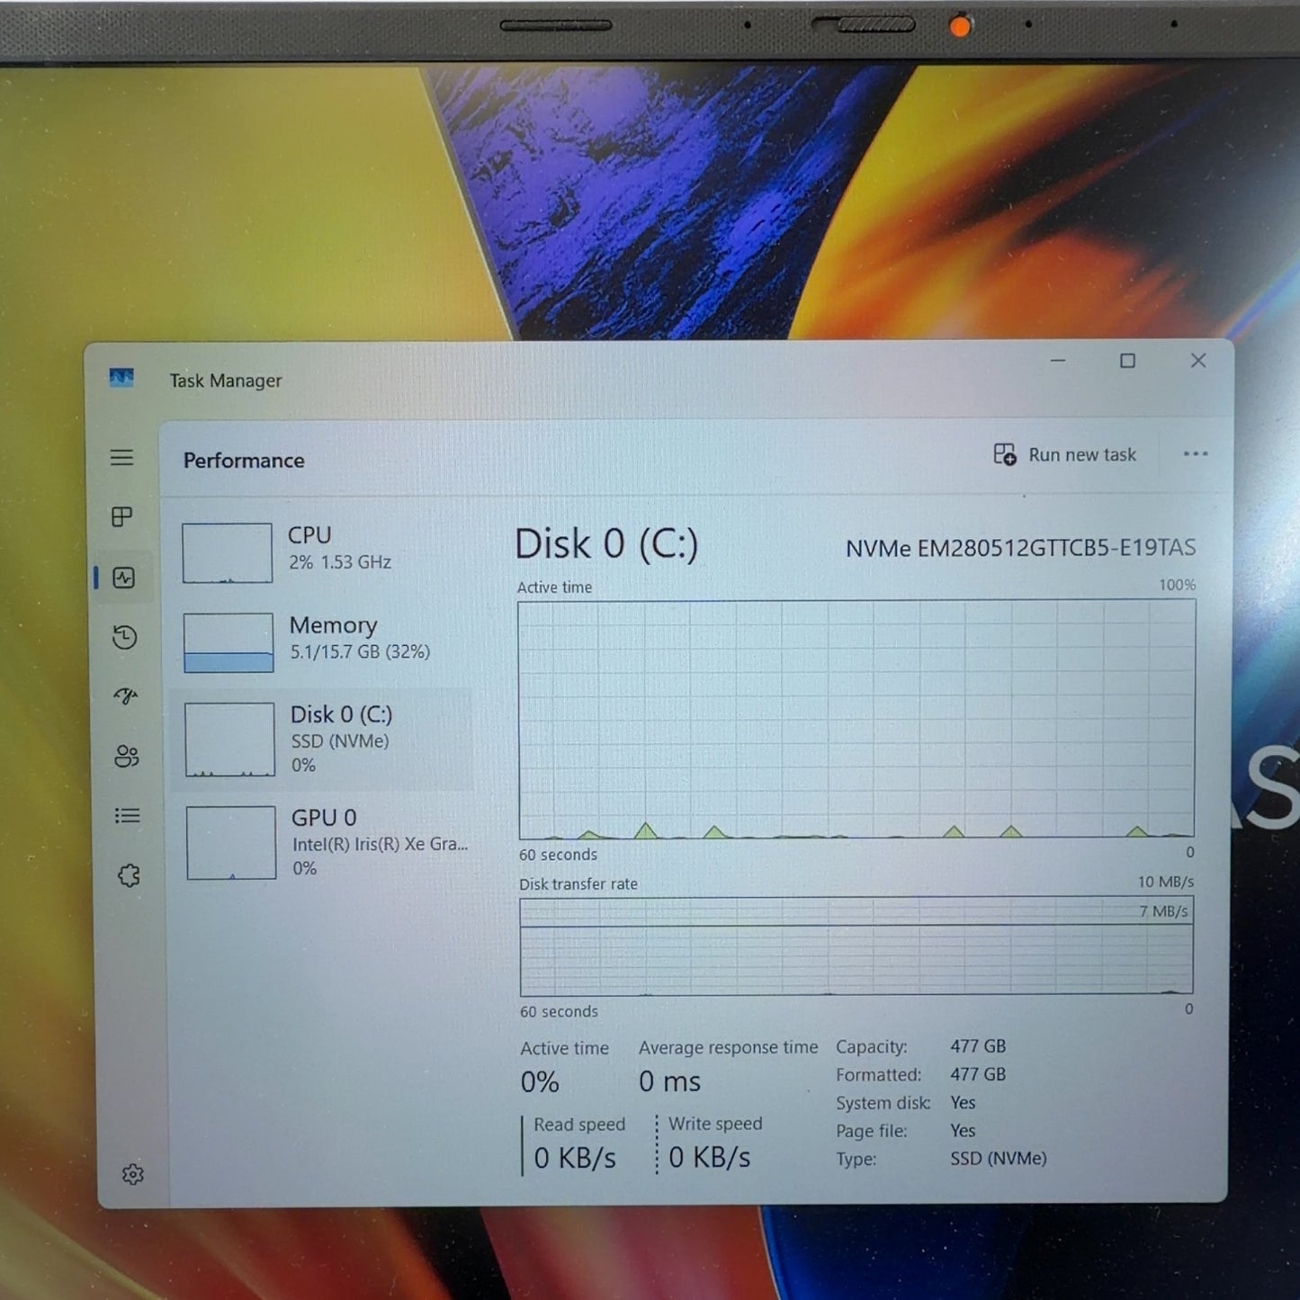Open the Startup apps icon

(125, 696)
